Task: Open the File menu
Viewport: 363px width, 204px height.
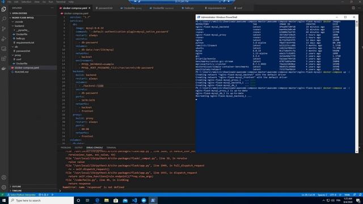Action: pyautogui.click(x=10, y=2)
